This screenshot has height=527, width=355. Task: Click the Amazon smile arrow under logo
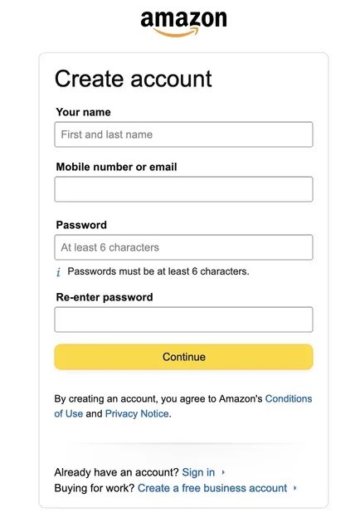(176, 32)
